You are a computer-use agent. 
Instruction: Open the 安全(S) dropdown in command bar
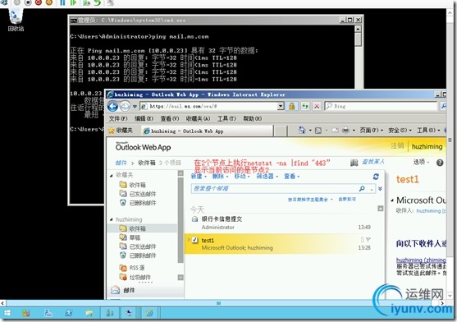tap(400, 130)
